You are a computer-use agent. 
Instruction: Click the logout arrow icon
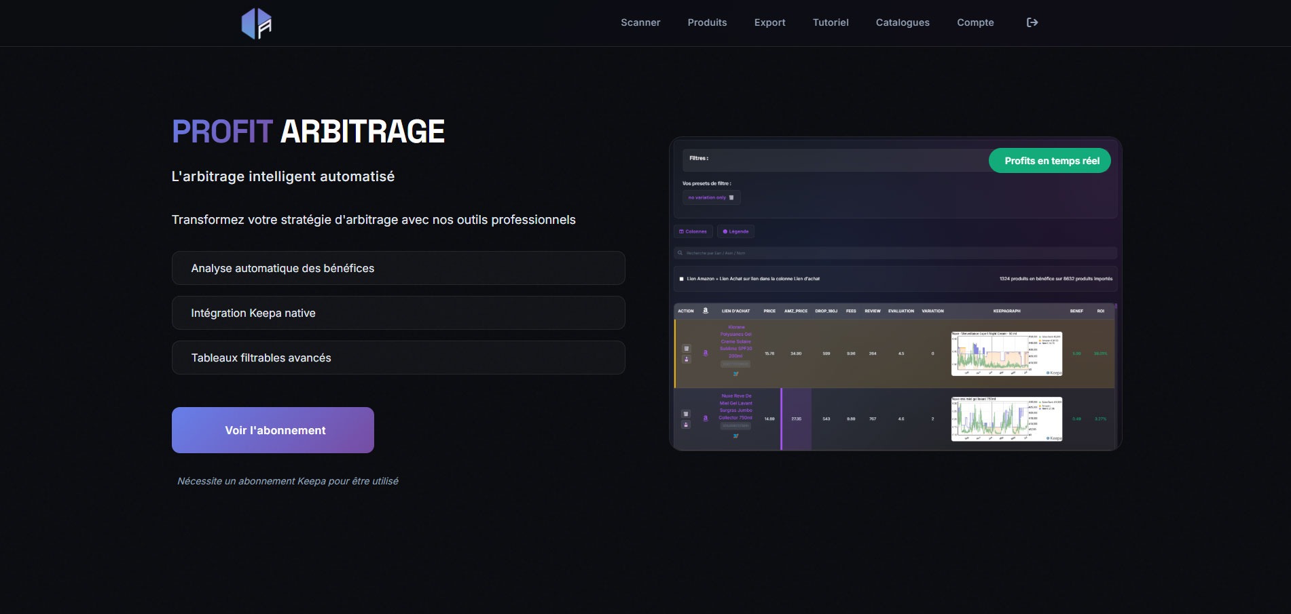[1032, 22]
